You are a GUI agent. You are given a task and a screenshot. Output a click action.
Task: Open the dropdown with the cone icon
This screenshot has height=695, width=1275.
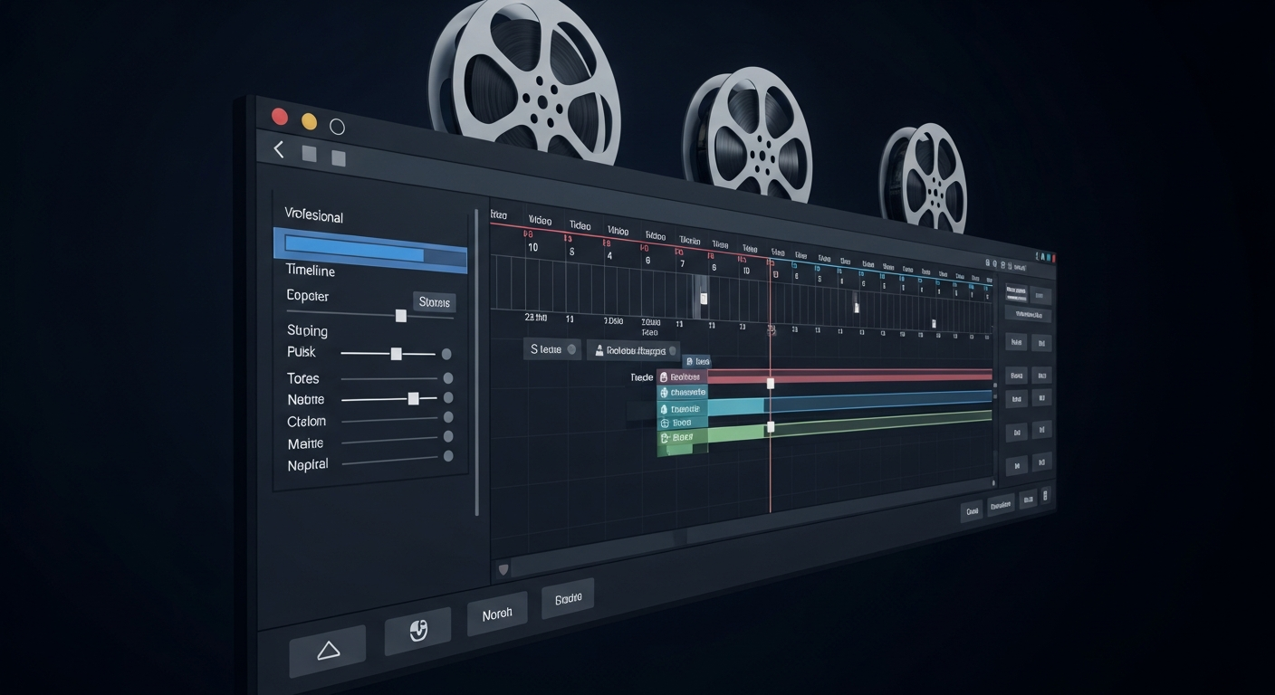coord(632,350)
